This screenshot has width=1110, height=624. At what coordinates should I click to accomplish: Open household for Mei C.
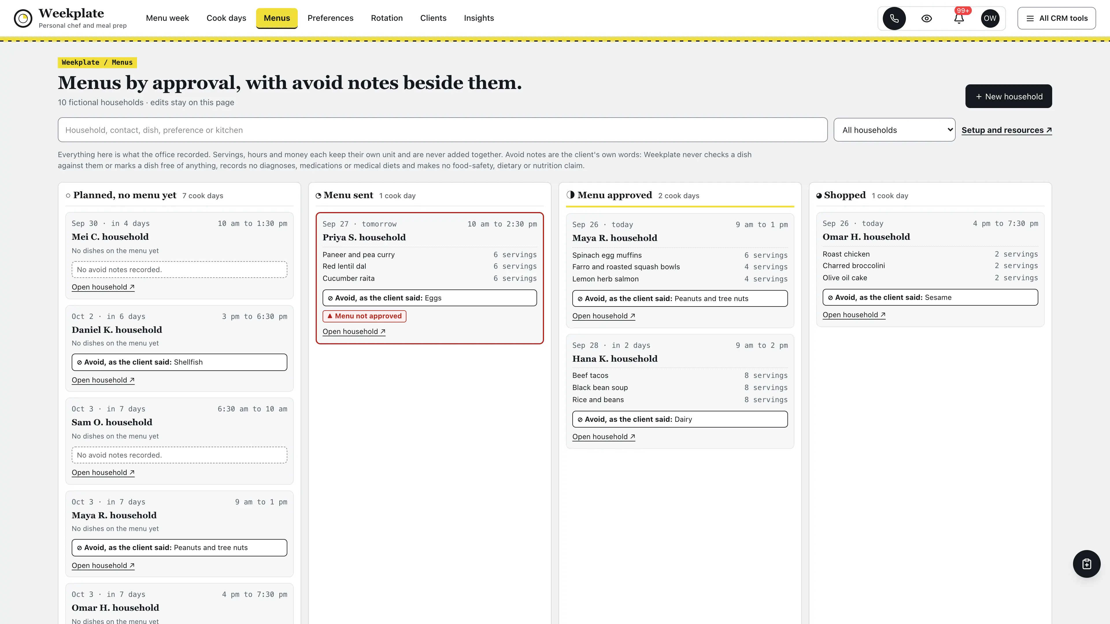pos(103,287)
